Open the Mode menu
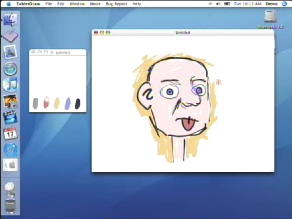The image size is (292, 219). click(x=95, y=4)
